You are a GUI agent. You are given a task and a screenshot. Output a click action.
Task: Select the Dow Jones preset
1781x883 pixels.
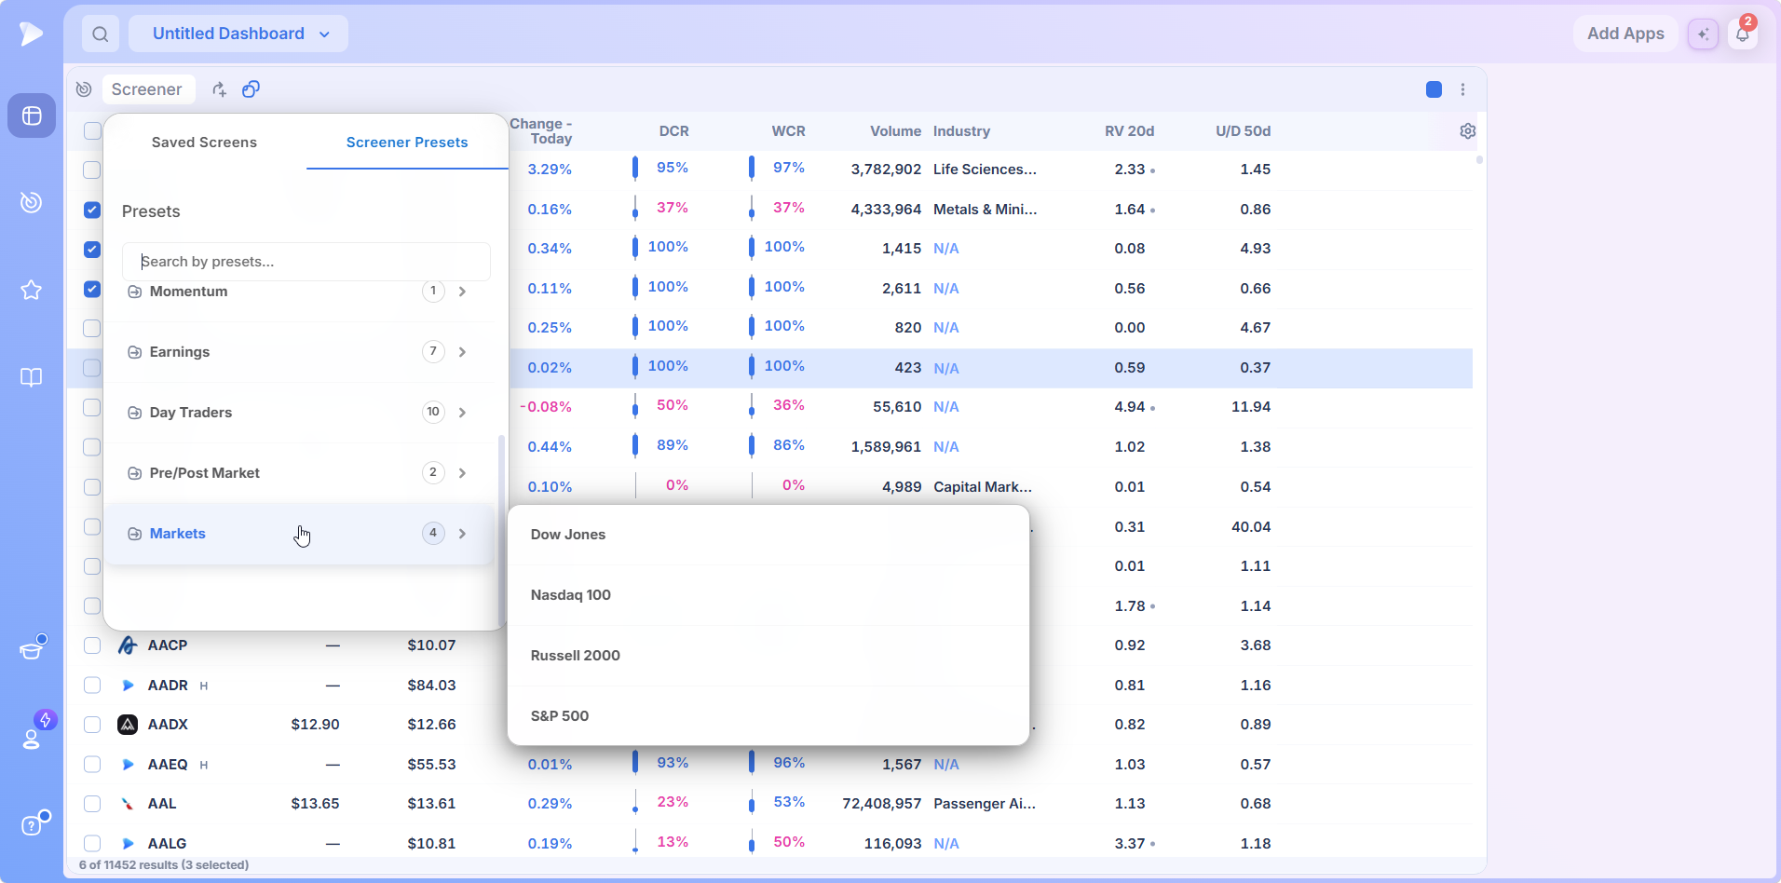coord(768,535)
